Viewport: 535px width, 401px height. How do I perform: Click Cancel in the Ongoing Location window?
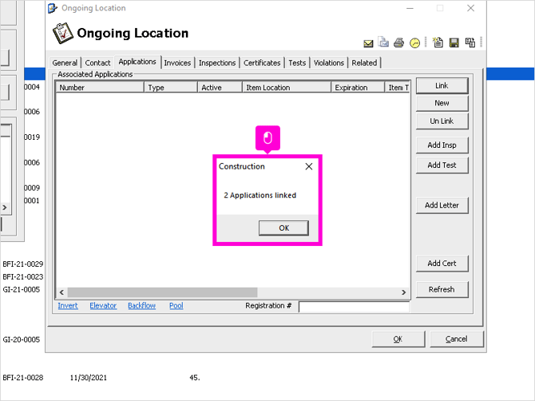(x=457, y=339)
